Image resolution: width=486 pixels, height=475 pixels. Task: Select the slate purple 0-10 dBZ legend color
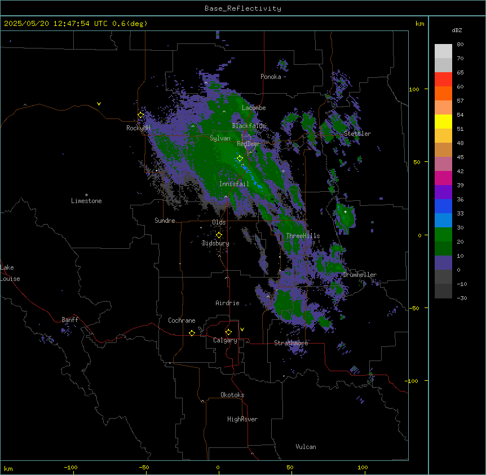(x=443, y=263)
